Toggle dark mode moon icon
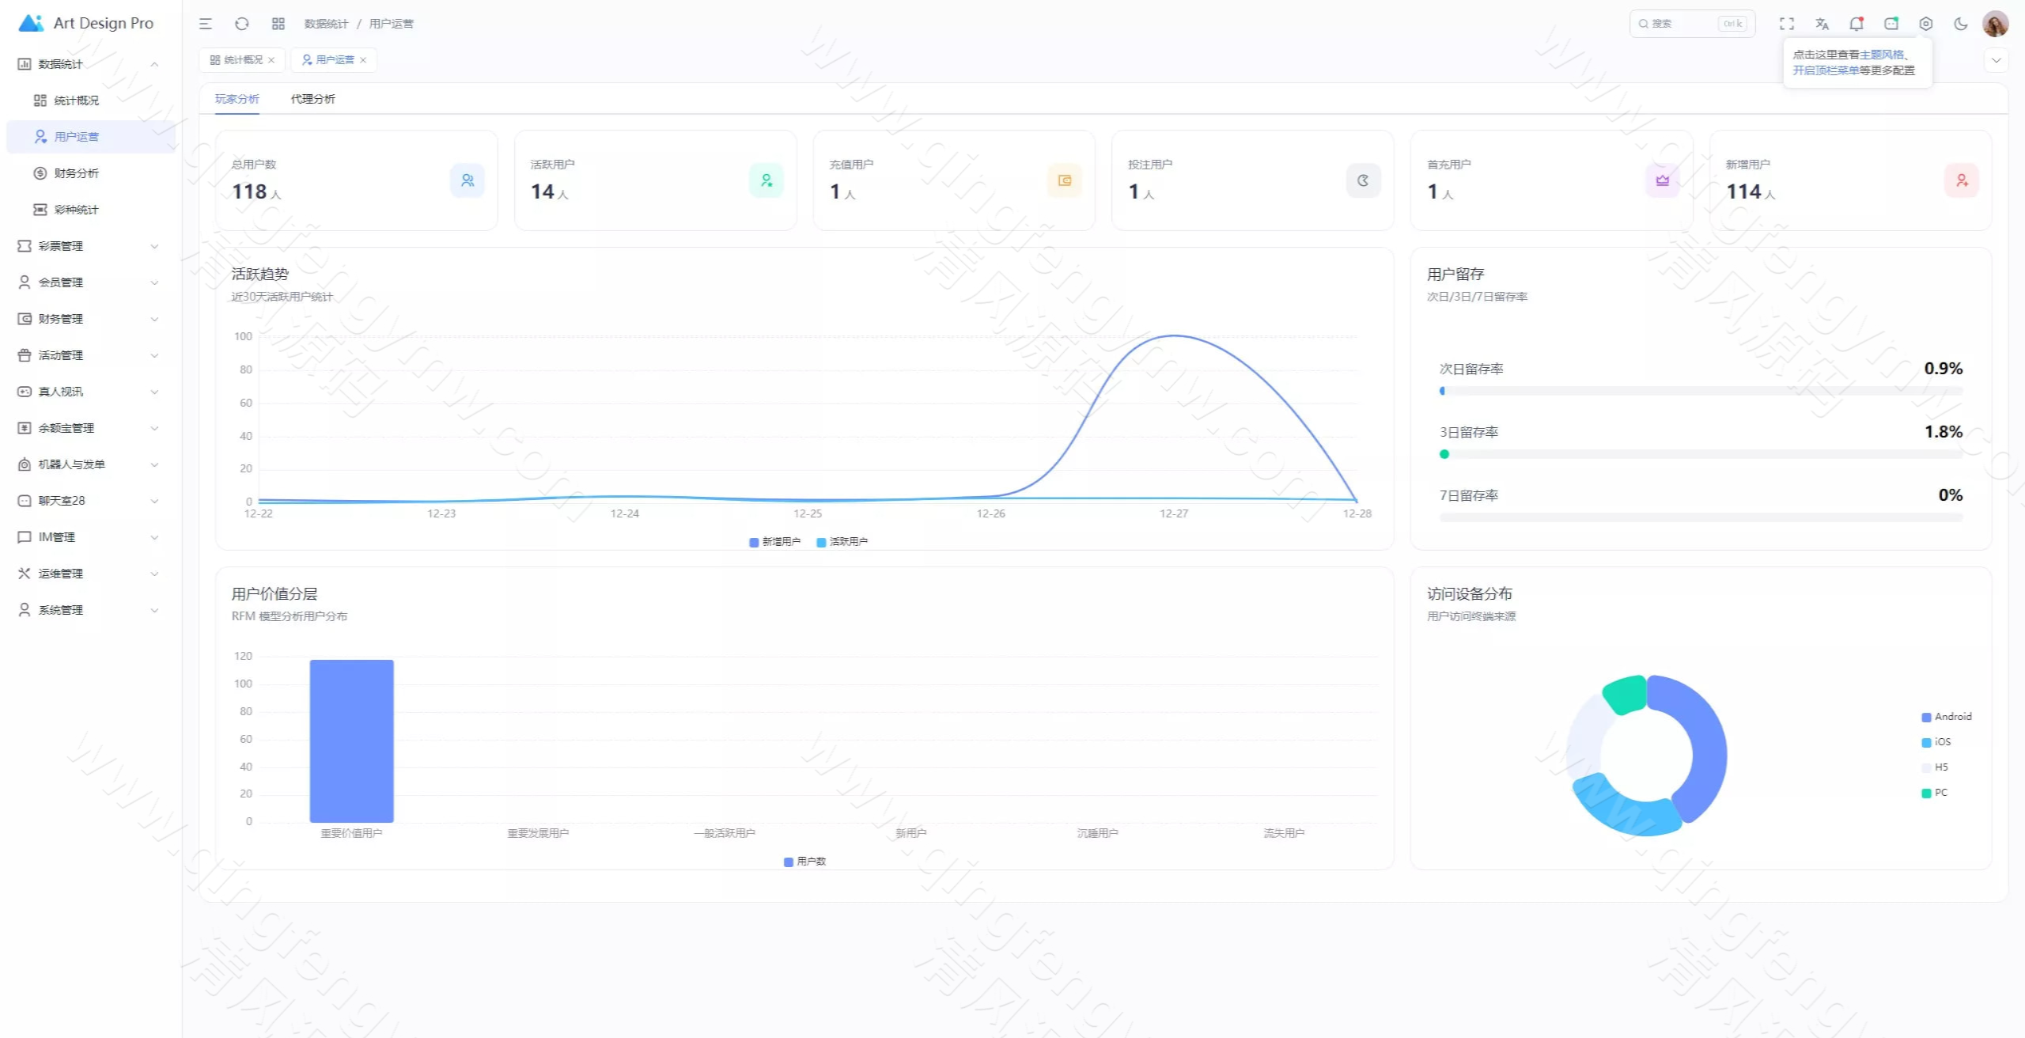Image resolution: width=2025 pixels, height=1038 pixels. click(x=1960, y=24)
